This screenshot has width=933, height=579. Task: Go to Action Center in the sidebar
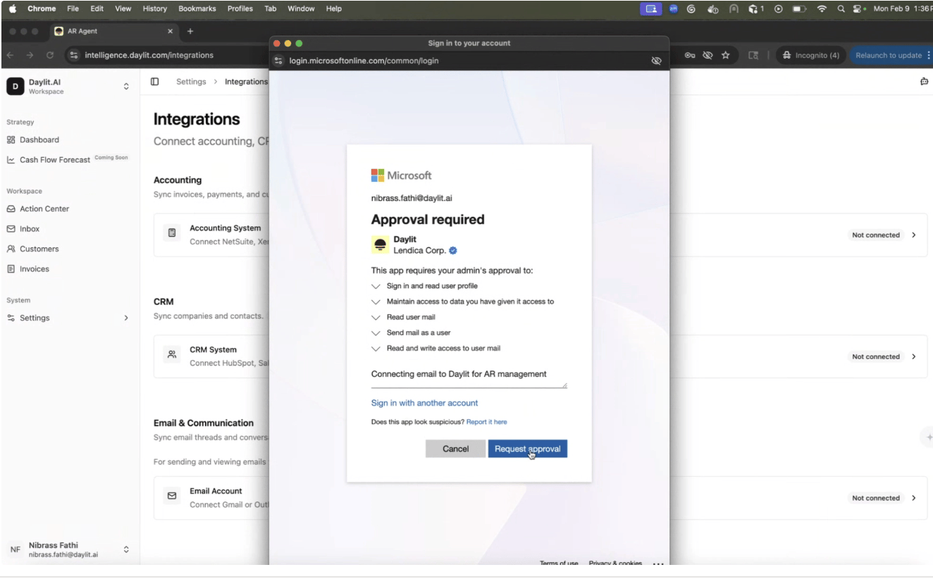point(37,208)
